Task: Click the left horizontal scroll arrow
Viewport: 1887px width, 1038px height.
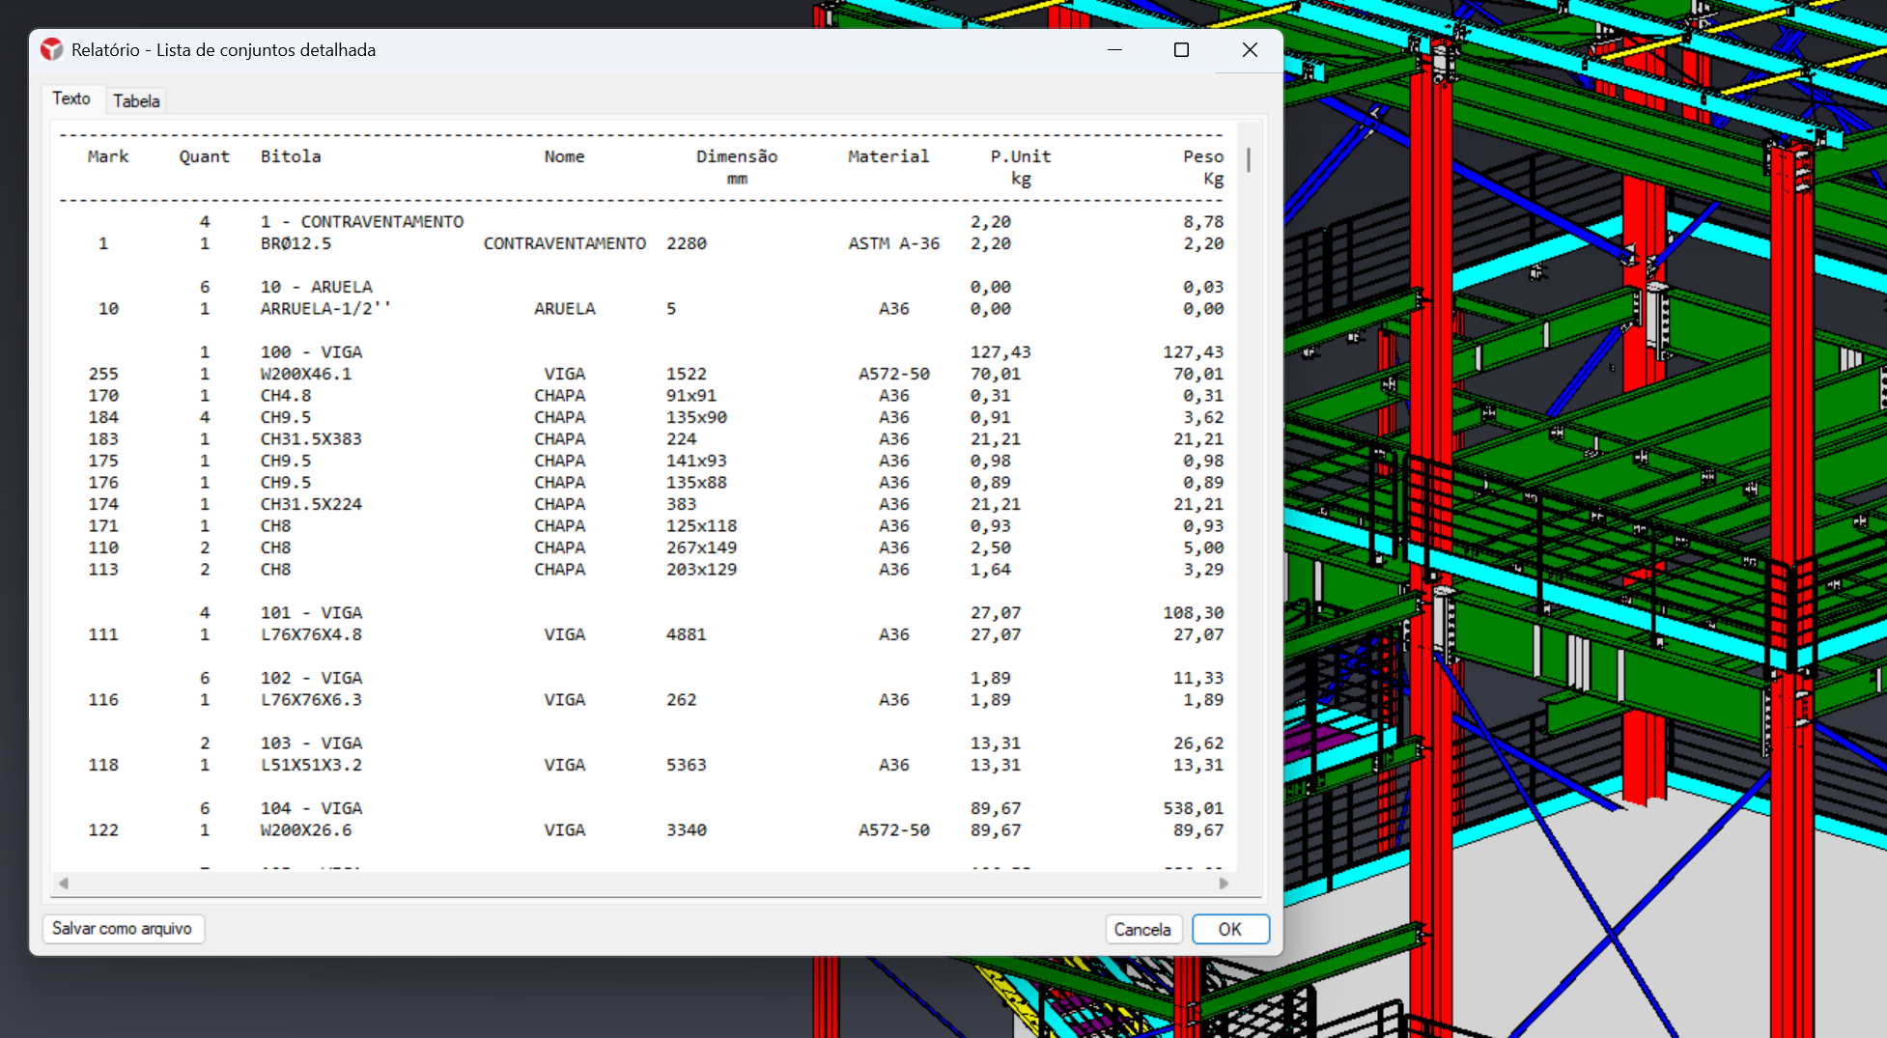Action: click(64, 883)
